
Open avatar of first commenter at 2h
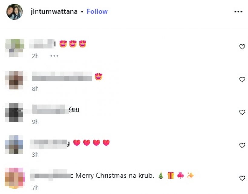(x=15, y=48)
